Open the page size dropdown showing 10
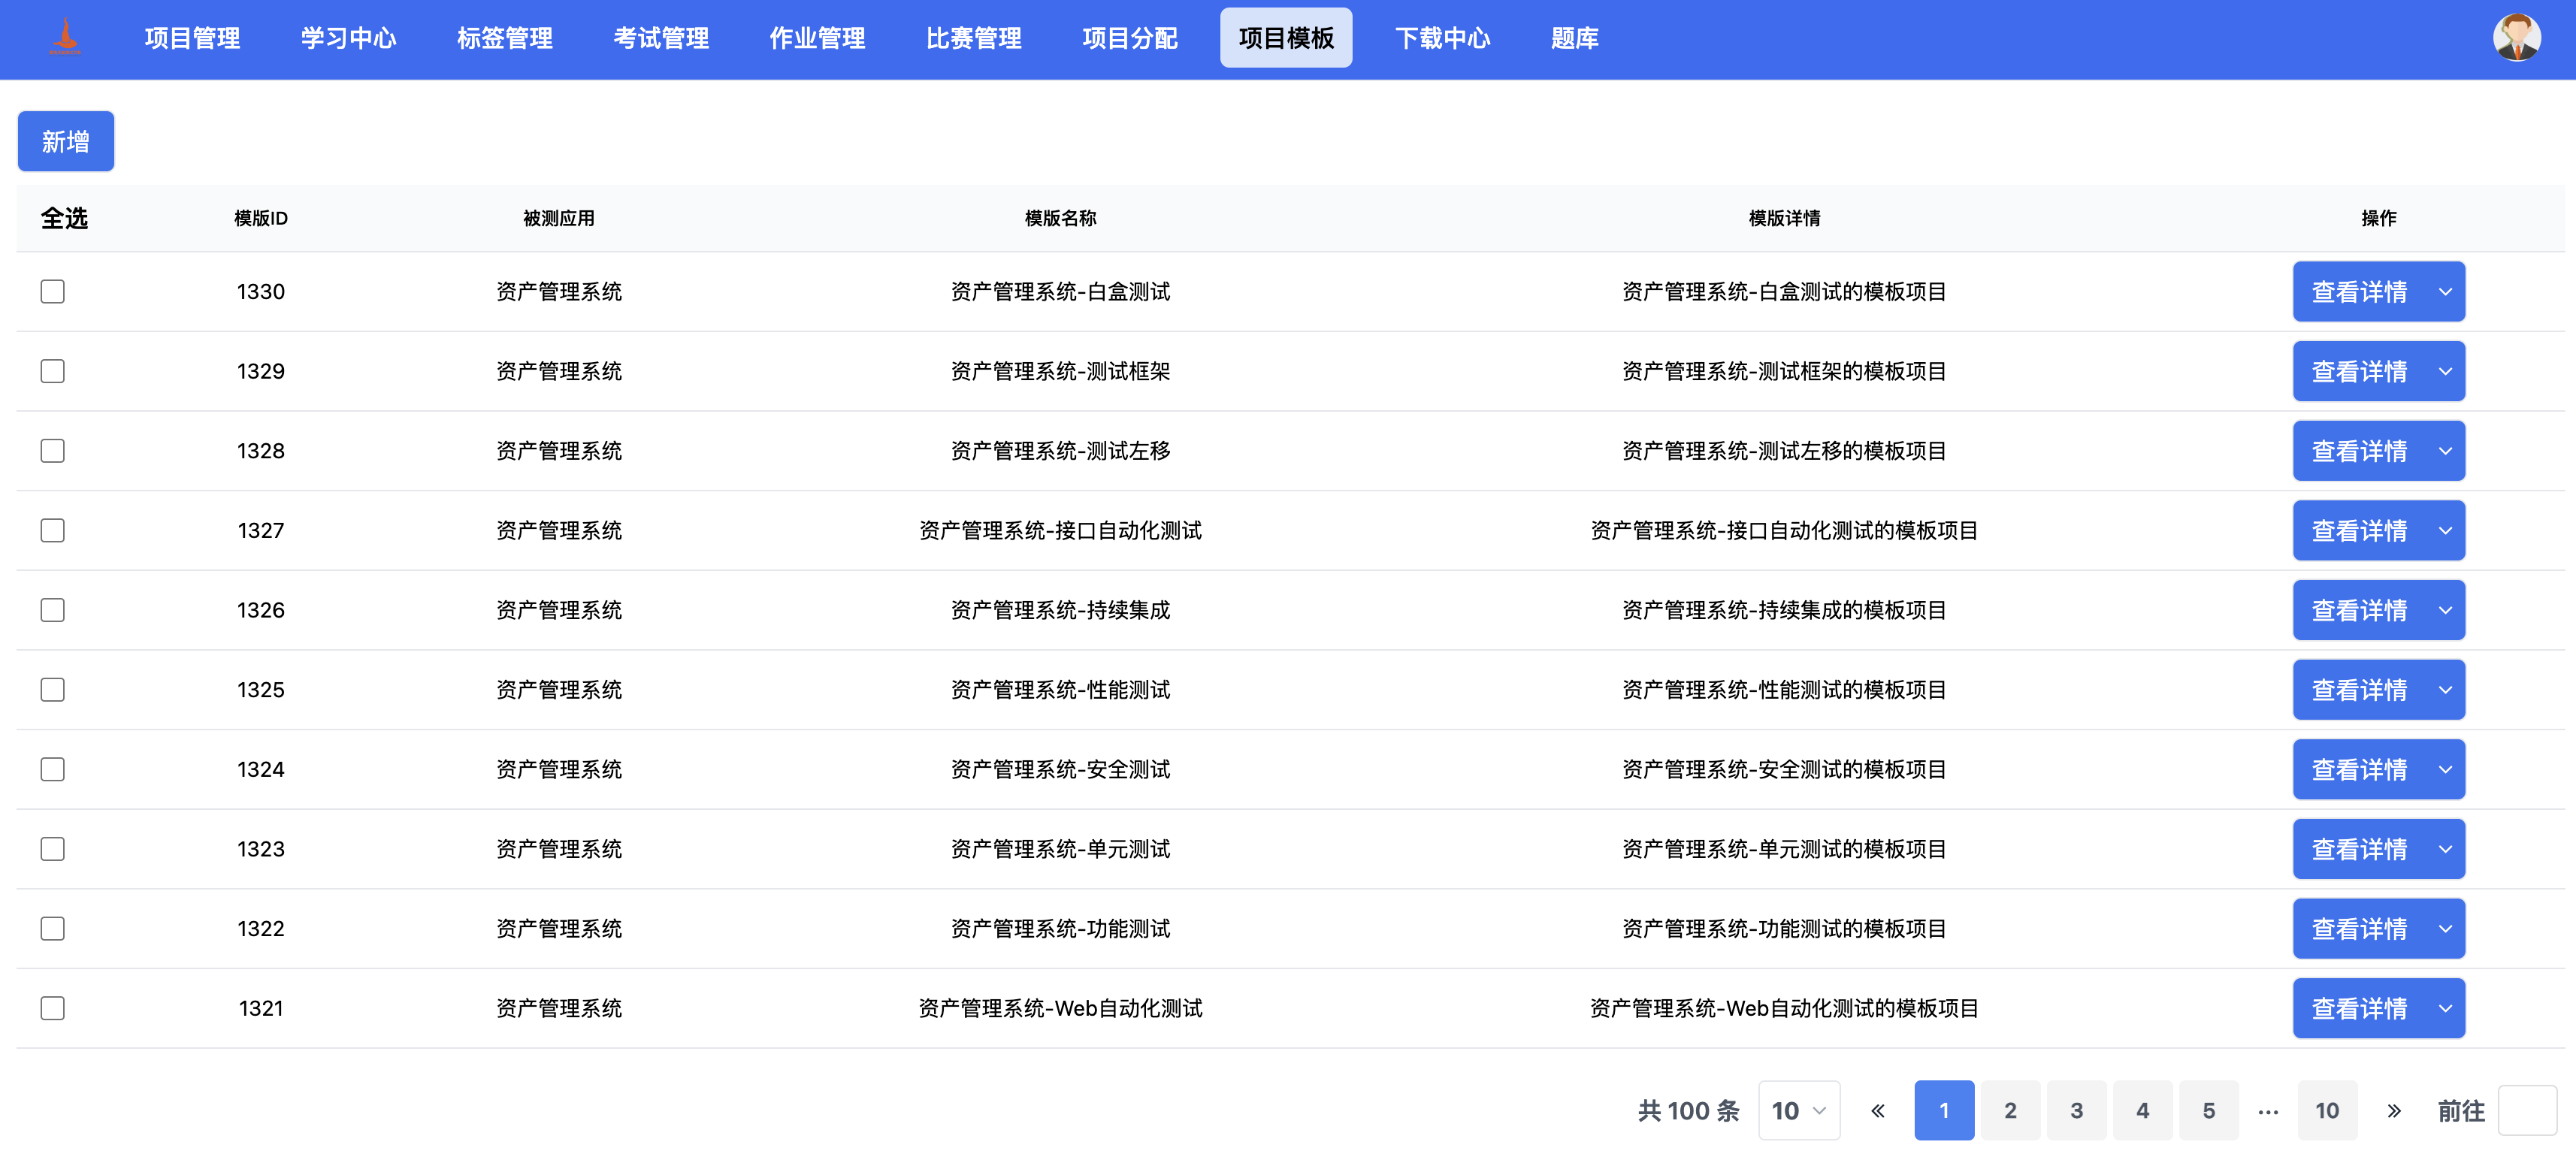The height and width of the screenshot is (1166, 2576). 1798,1110
